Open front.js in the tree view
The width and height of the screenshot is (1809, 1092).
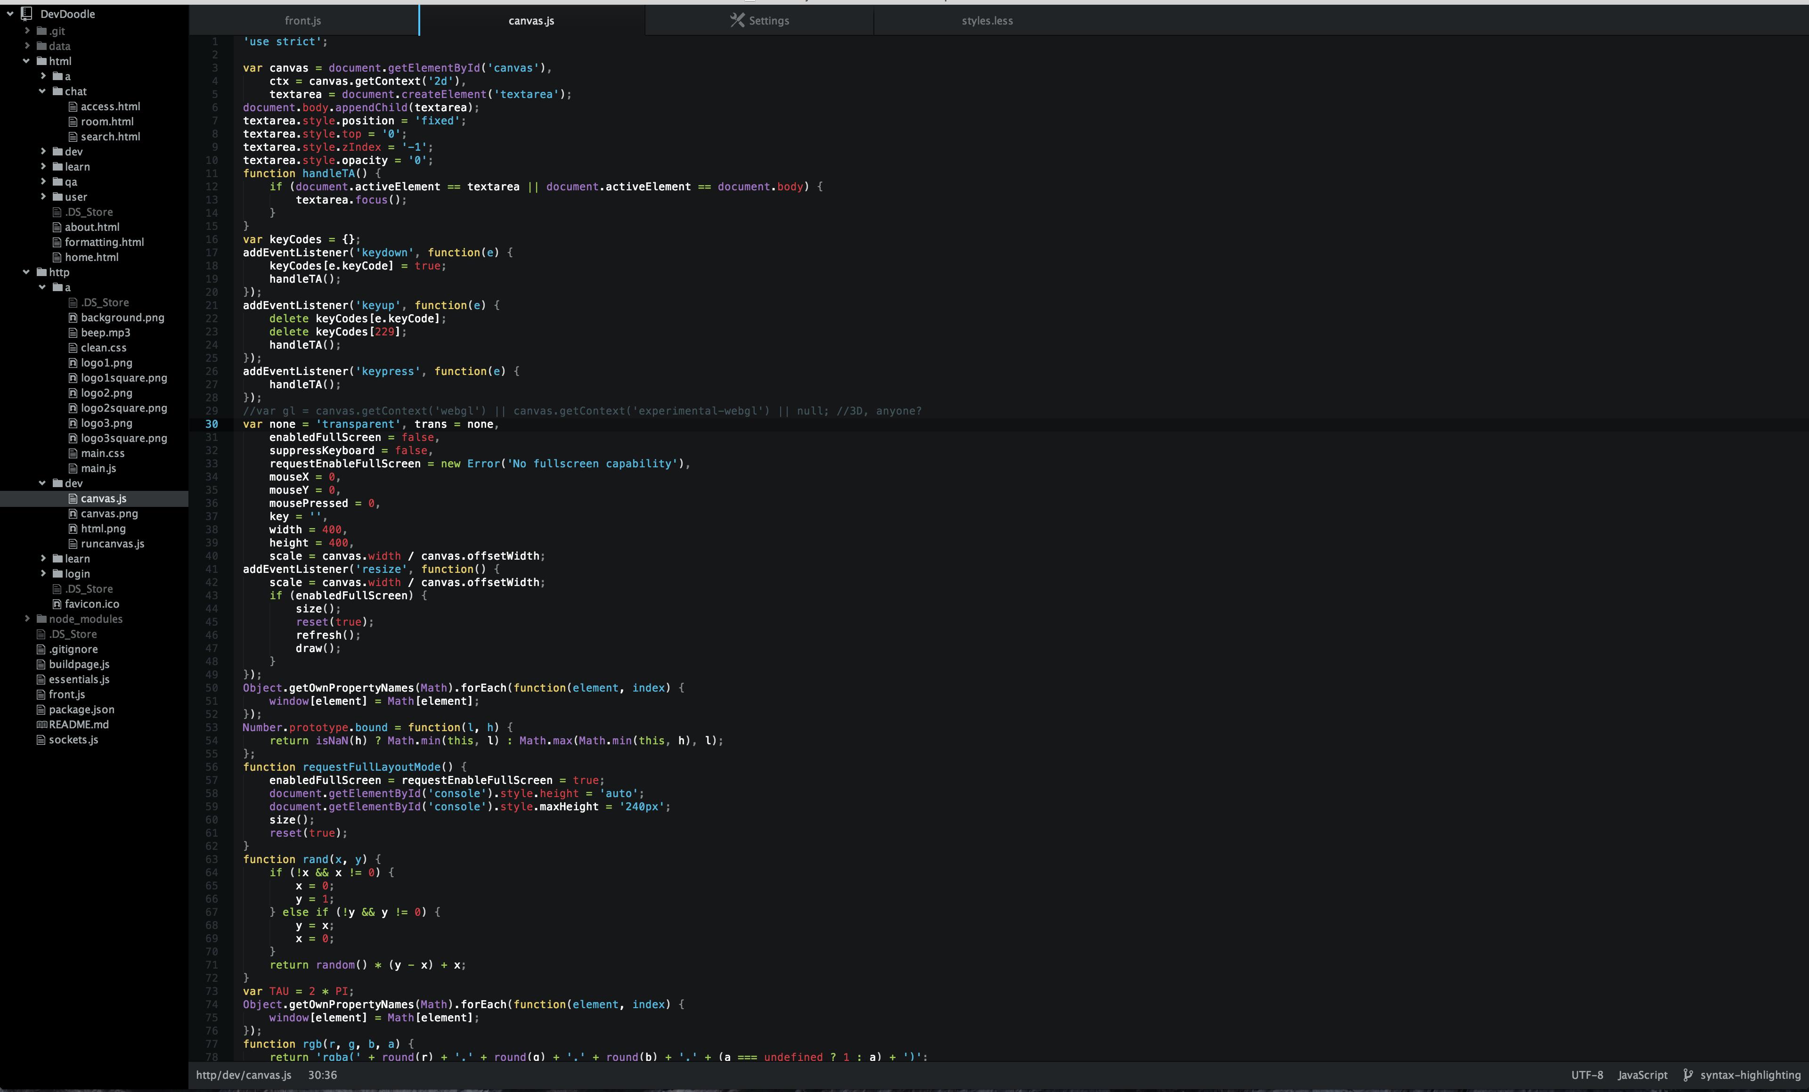point(67,694)
